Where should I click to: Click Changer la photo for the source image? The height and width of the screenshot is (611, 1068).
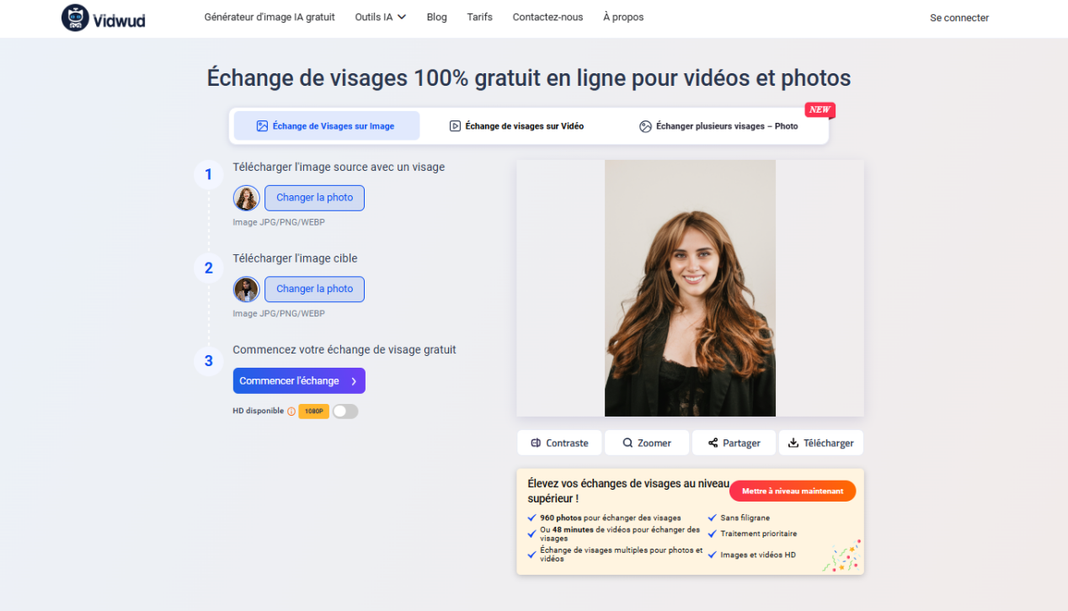(314, 198)
